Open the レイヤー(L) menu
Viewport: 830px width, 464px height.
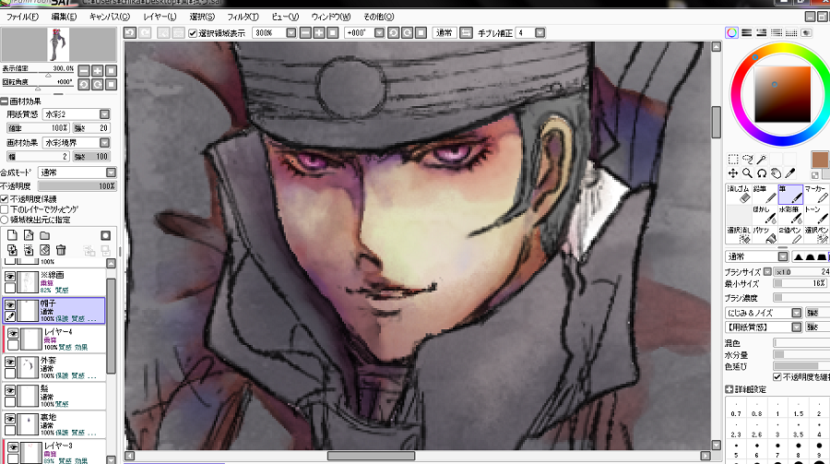coord(160,17)
